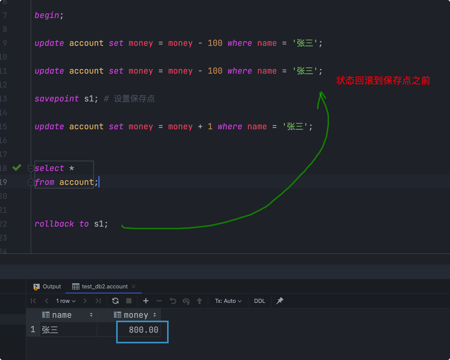
Task: Close the test_db2.account tab
Action: click(x=134, y=286)
